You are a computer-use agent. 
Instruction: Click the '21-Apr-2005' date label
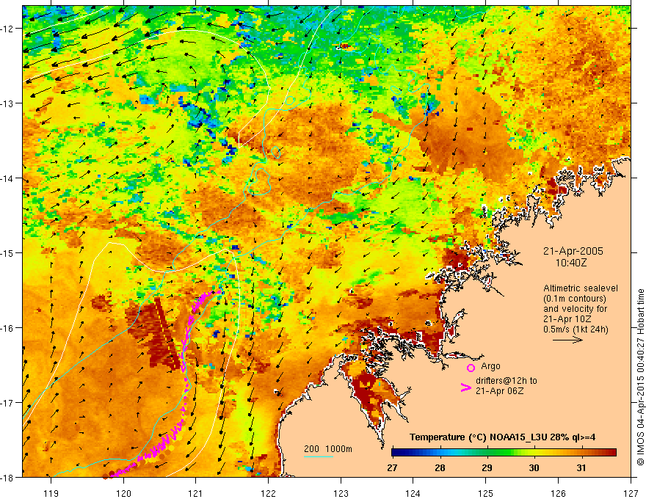[x=573, y=251]
